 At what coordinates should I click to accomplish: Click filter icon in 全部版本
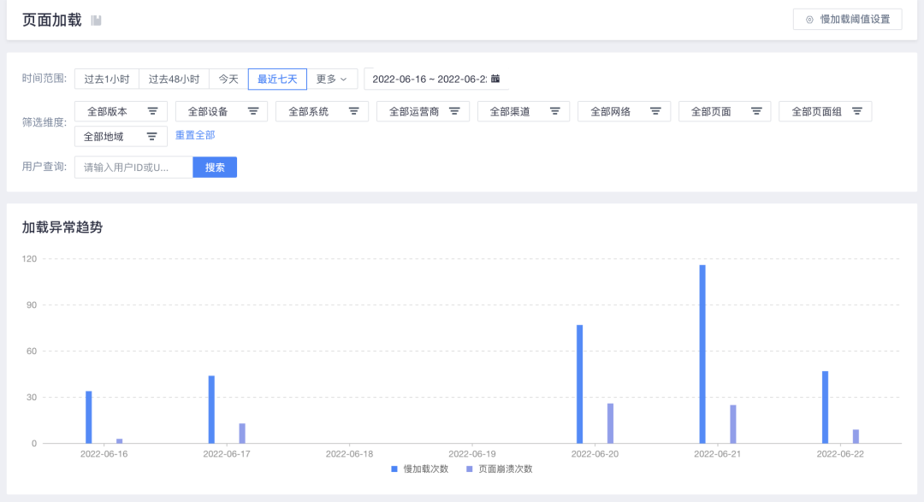[153, 111]
